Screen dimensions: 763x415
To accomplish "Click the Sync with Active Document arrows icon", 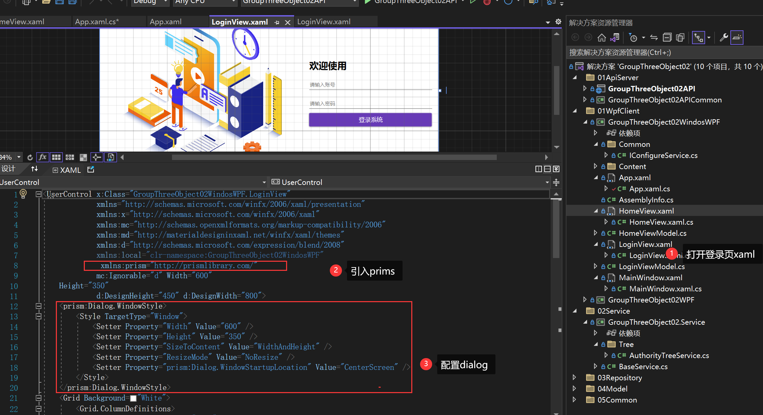I will [654, 37].
